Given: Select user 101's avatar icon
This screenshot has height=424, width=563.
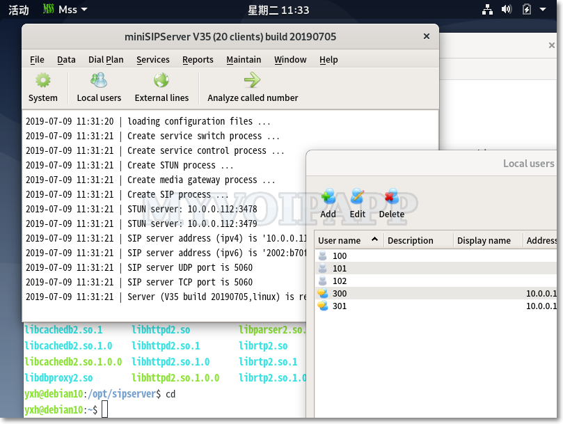Looking at the screenshot, I should click(x=323, y=268).
